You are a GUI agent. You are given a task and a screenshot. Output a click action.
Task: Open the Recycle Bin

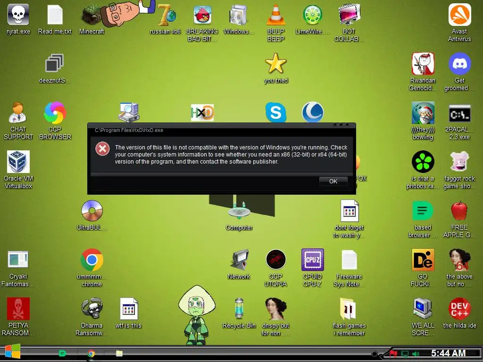click(x=239, y=308)
